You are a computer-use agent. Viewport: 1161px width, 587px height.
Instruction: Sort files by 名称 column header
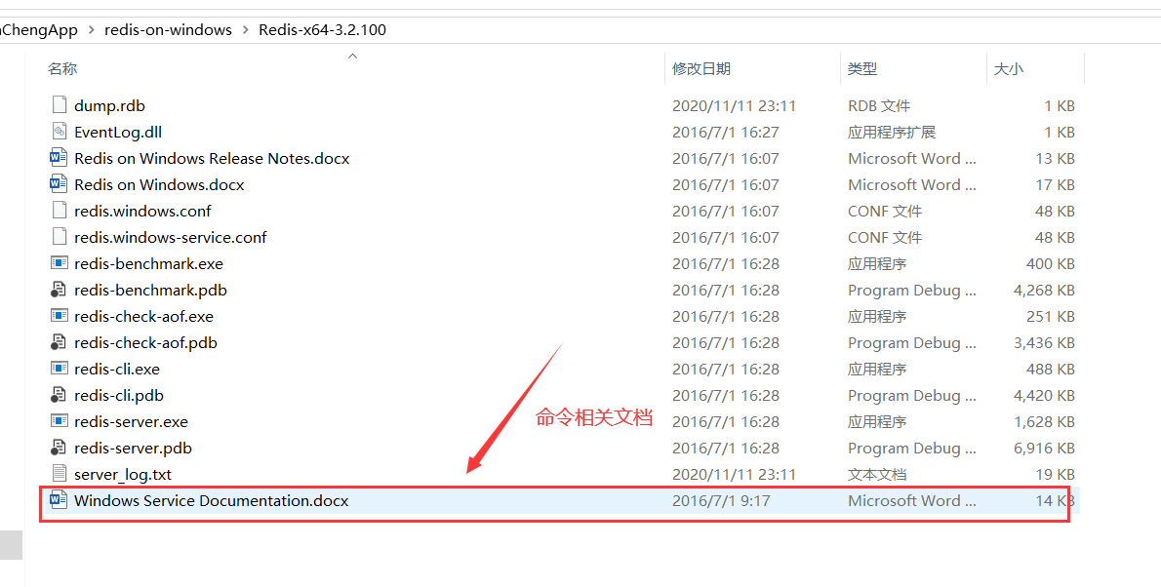click(62, 69)
